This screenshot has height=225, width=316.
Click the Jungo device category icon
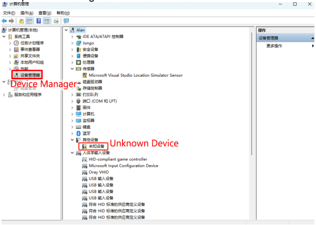(x=78, y=43)
